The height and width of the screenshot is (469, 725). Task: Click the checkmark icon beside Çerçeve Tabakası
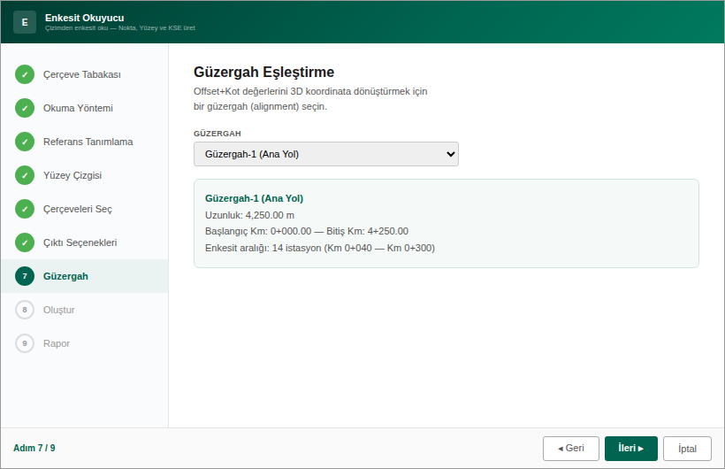click(x=25, y=74)
